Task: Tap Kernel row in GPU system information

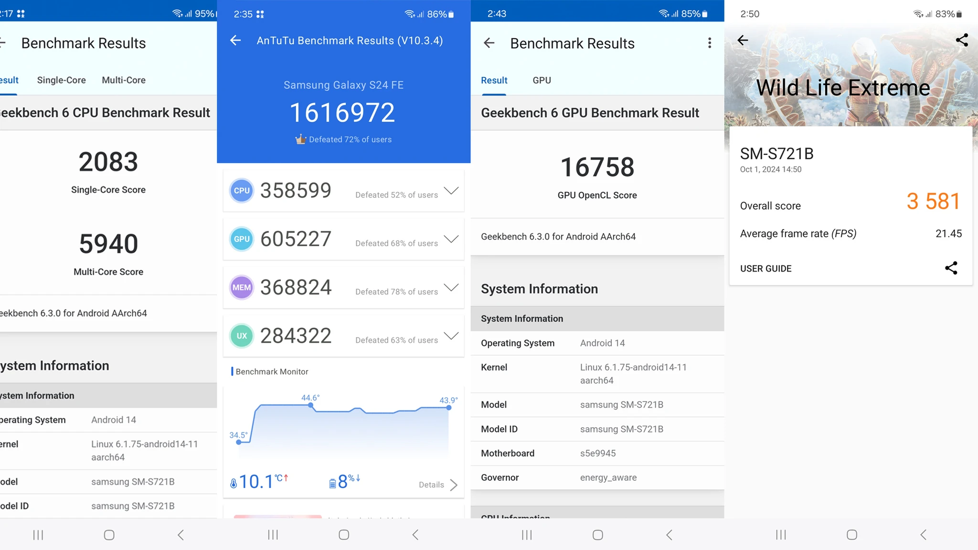Action: coord(597,374)
